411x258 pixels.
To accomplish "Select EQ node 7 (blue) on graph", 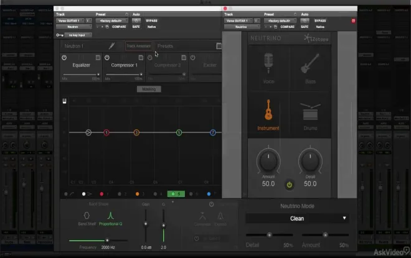I will tap(213, 132).
